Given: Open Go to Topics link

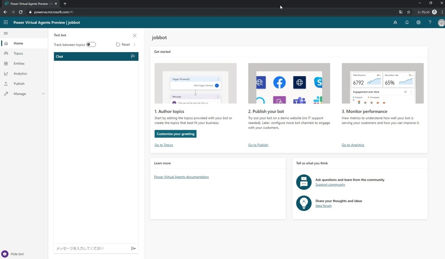Looking at the screenshot, I should (x=164, y=145).
